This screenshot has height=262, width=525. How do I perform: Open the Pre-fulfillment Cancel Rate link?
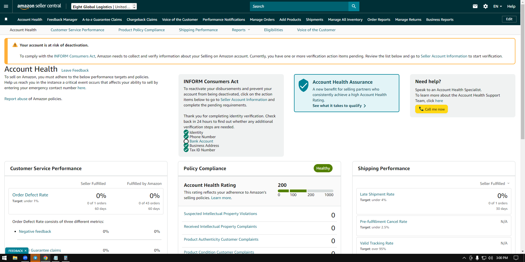click(383, 222)
